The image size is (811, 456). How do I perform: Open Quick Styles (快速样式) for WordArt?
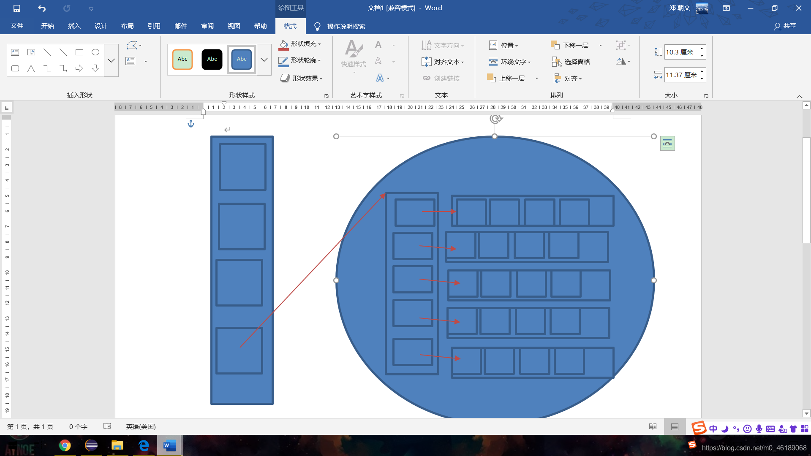point(354,56)
